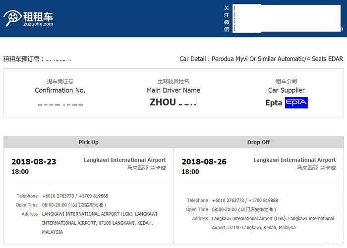Click the drop-off Langkawi International Airport name
The width and height of the screenshot is (347, 248).
pyautogui.click(x=294, y=160)
